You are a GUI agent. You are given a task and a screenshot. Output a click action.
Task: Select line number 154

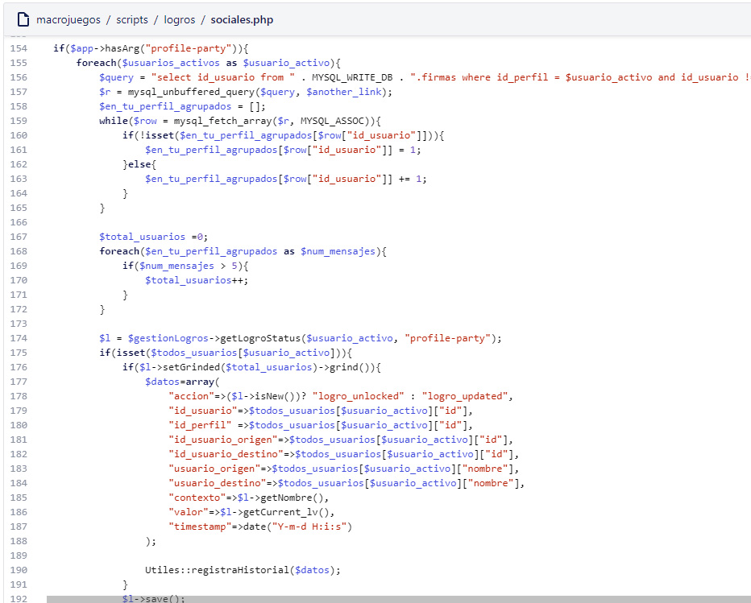[19, 48]
